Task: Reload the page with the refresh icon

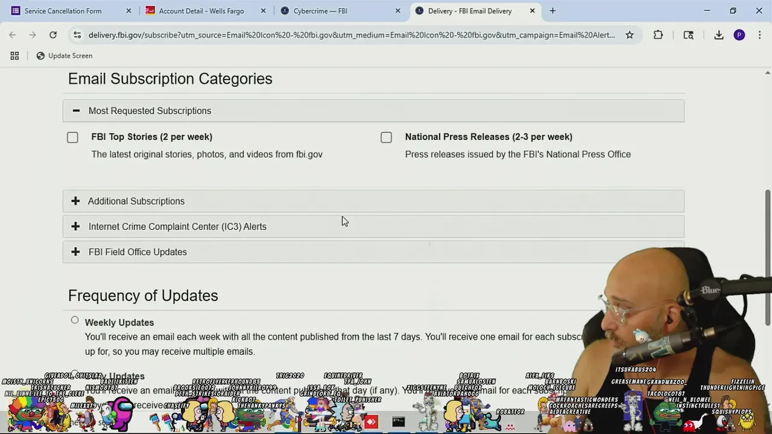Action: coord(53,35)
